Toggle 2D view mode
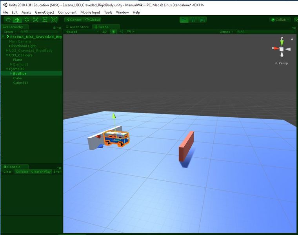Image resolution: width=298 pixels, height=235 pixels. click(104, 32)
